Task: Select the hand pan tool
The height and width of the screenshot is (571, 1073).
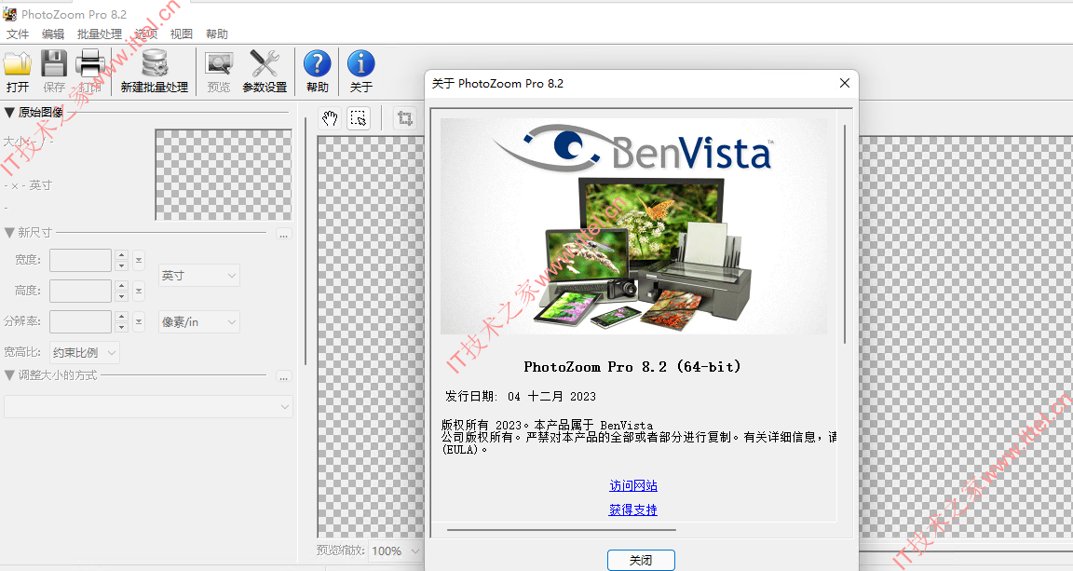Action: coord(330,118)
